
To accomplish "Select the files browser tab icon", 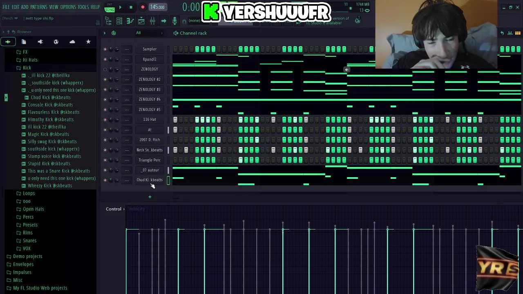I will click(24, 42).
